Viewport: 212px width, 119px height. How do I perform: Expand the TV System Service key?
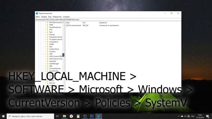click(45, 39)
